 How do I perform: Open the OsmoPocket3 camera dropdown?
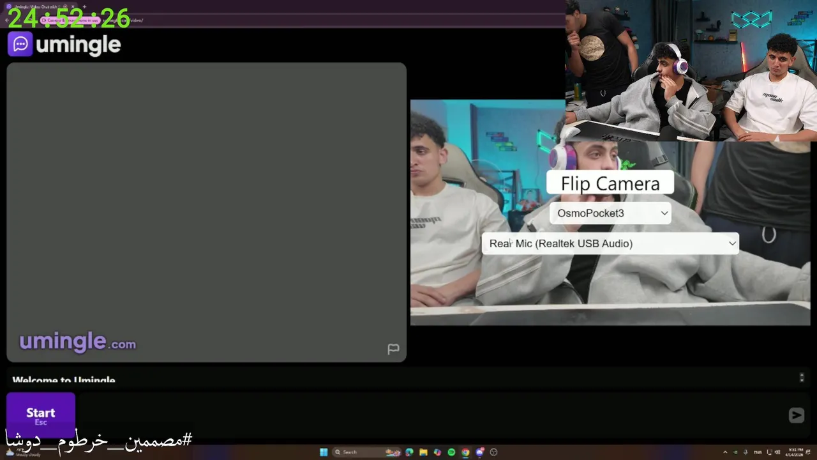click(610, 213)
